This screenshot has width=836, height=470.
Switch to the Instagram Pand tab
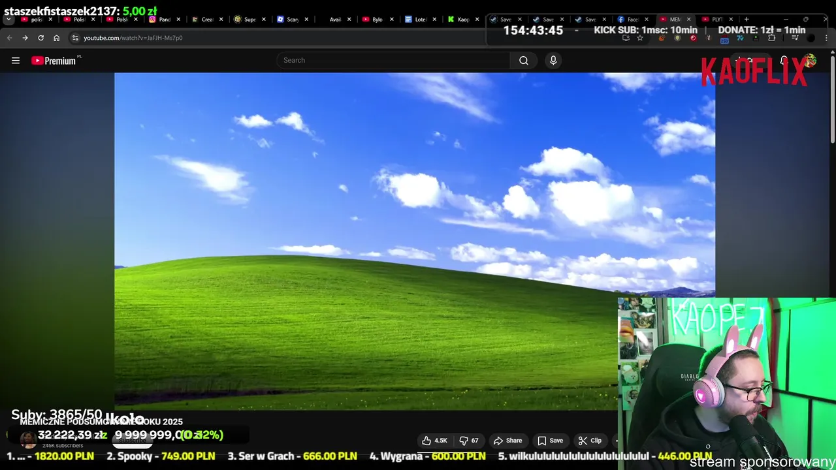(165, 20)
